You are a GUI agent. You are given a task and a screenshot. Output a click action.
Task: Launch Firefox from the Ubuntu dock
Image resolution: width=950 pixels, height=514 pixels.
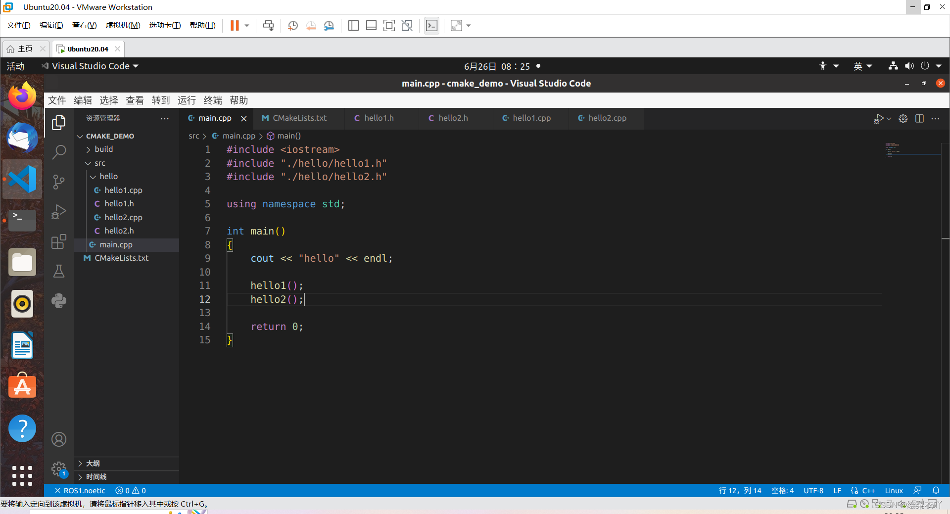point(22,96)
